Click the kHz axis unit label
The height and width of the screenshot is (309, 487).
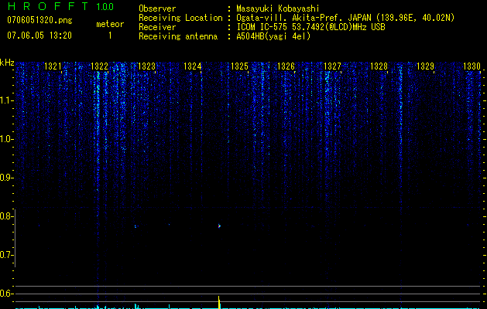(7, 63)
